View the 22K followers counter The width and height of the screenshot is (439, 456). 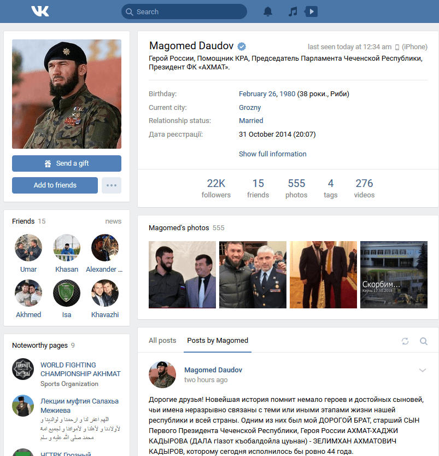point(216,188)
